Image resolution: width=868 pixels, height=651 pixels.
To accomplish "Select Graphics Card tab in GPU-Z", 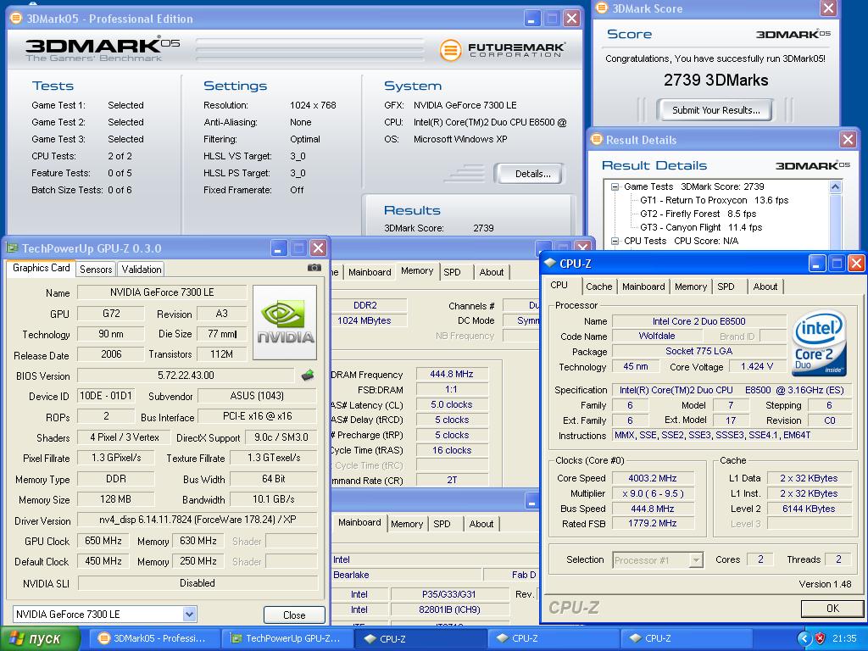I will click(x=41, y=268).
